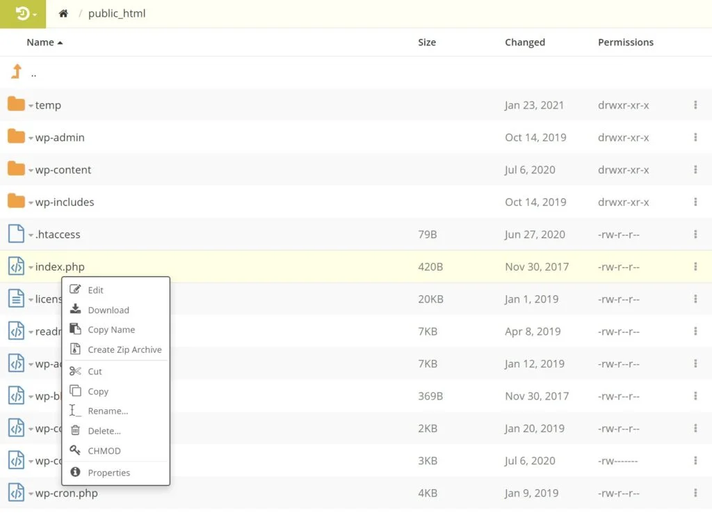Open the three-dot actions menu for temp
Viewport: 712px width, 513px height.
coord(695,104)
